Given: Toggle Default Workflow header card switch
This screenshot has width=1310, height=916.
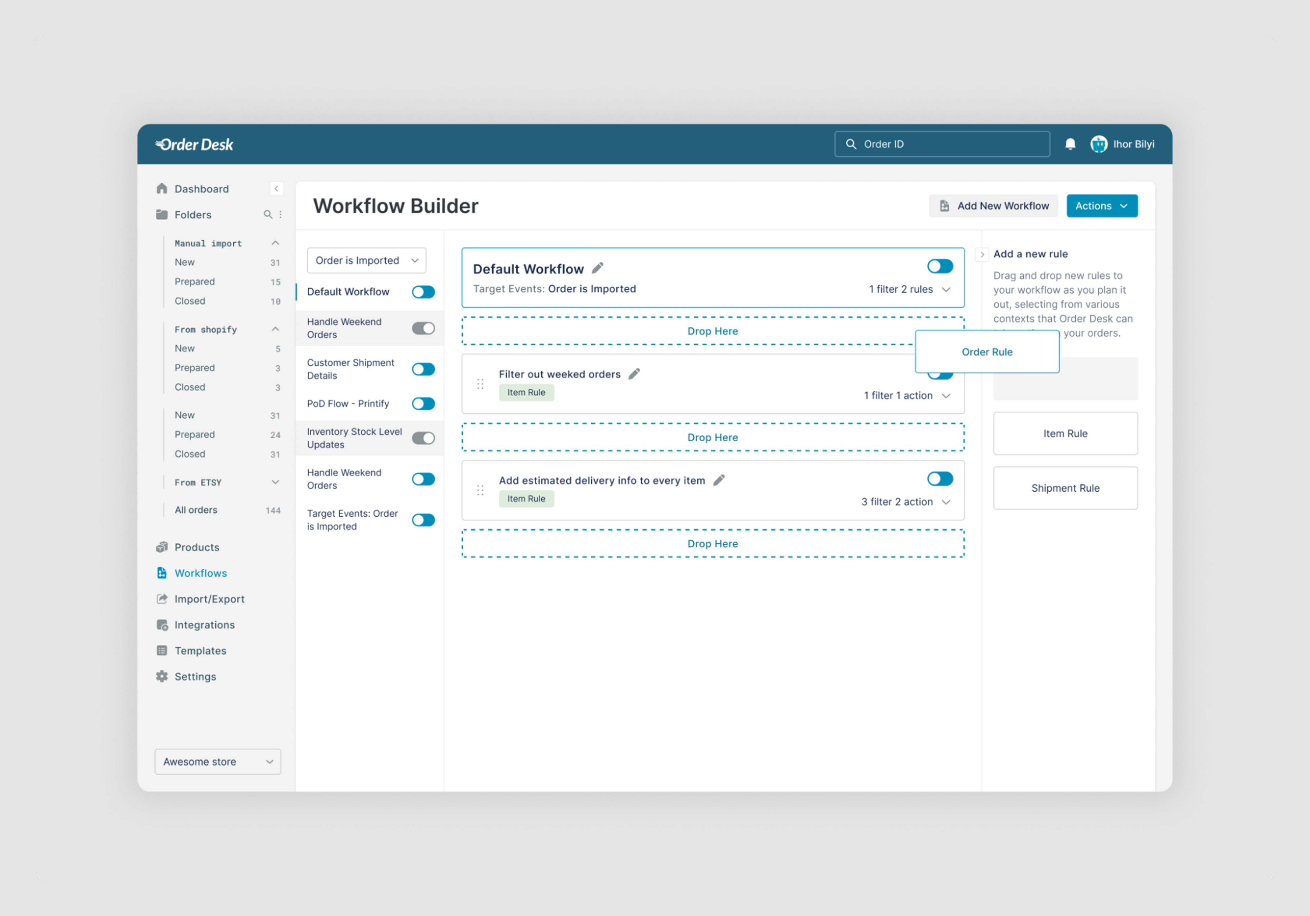Looking at the screenshot, I should click(940, 266).
